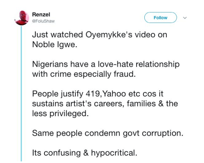
Task: Click "sustains artist's careers" text
Action: point(78,104)
